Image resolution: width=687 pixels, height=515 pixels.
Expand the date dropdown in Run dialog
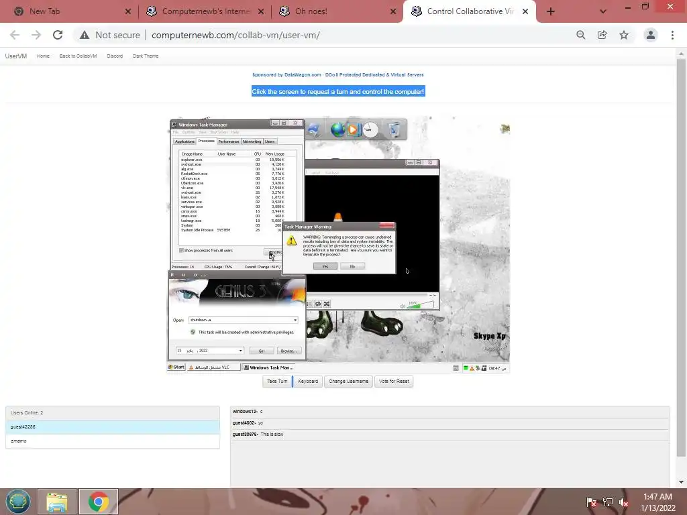tap(241, 351)
